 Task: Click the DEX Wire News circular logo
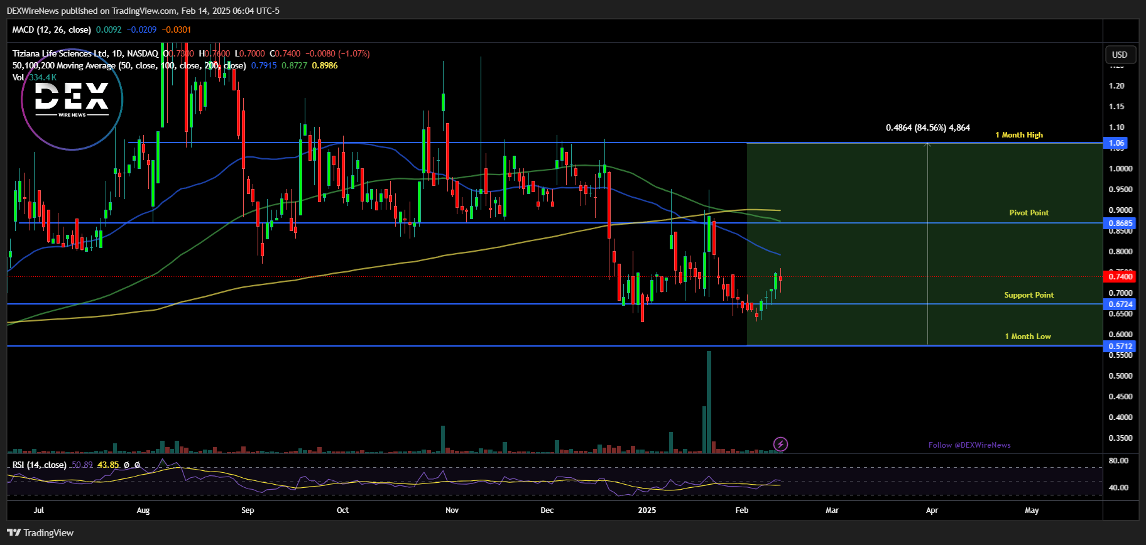pyautogui.click(x=72, y=99)
